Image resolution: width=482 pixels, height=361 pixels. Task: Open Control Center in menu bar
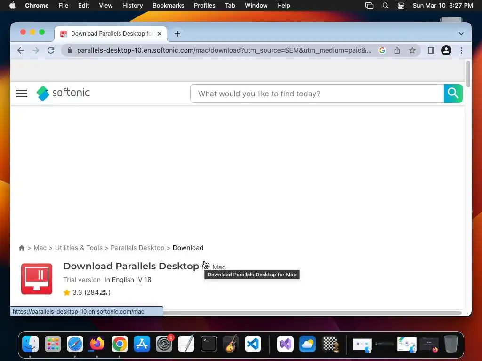[401, 6]
